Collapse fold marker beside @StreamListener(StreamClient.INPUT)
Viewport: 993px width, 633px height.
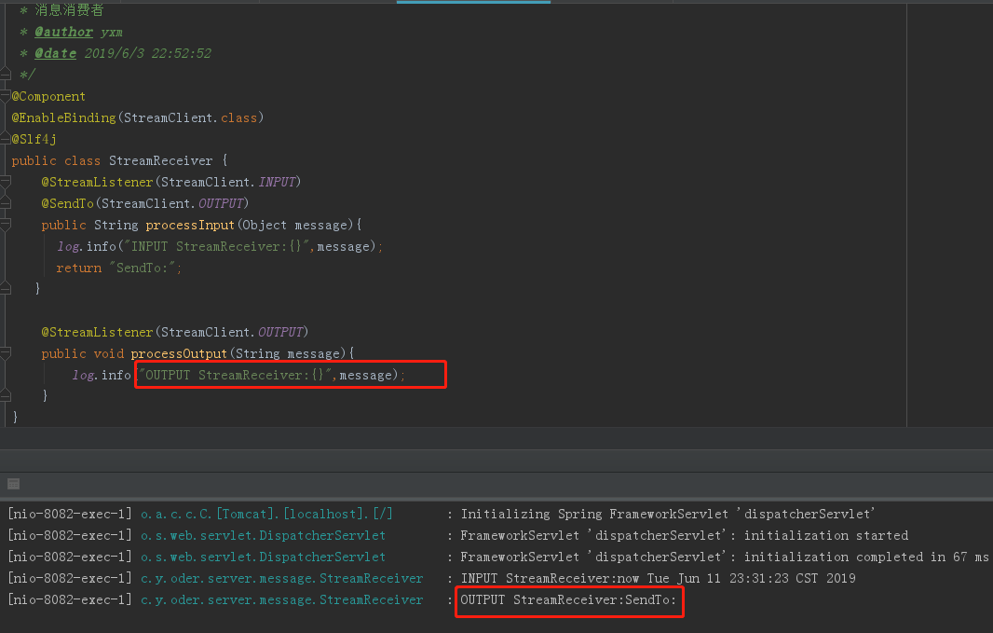point(6,183)
